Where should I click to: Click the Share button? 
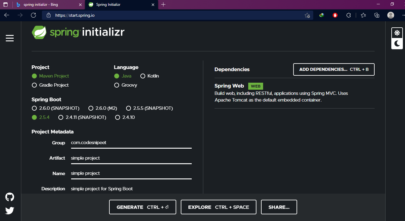(279, 207)
